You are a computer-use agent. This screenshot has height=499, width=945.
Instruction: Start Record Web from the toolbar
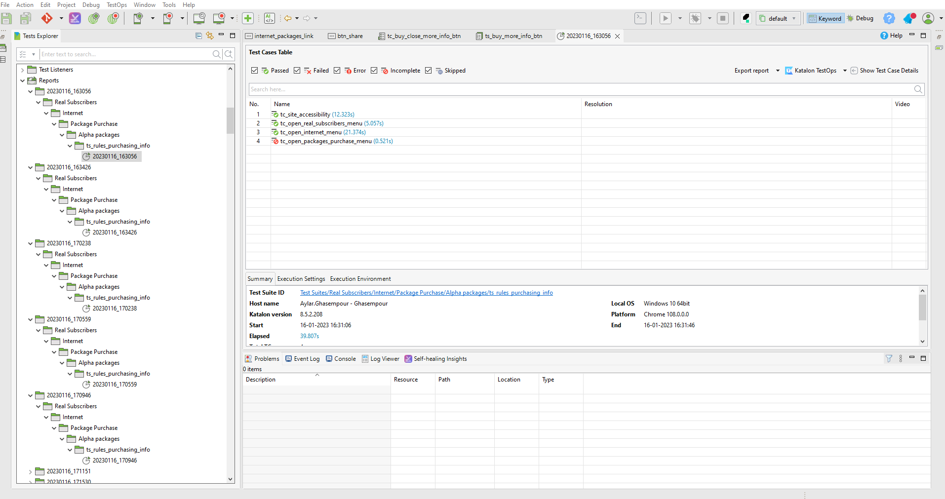(x=113, y=19)
